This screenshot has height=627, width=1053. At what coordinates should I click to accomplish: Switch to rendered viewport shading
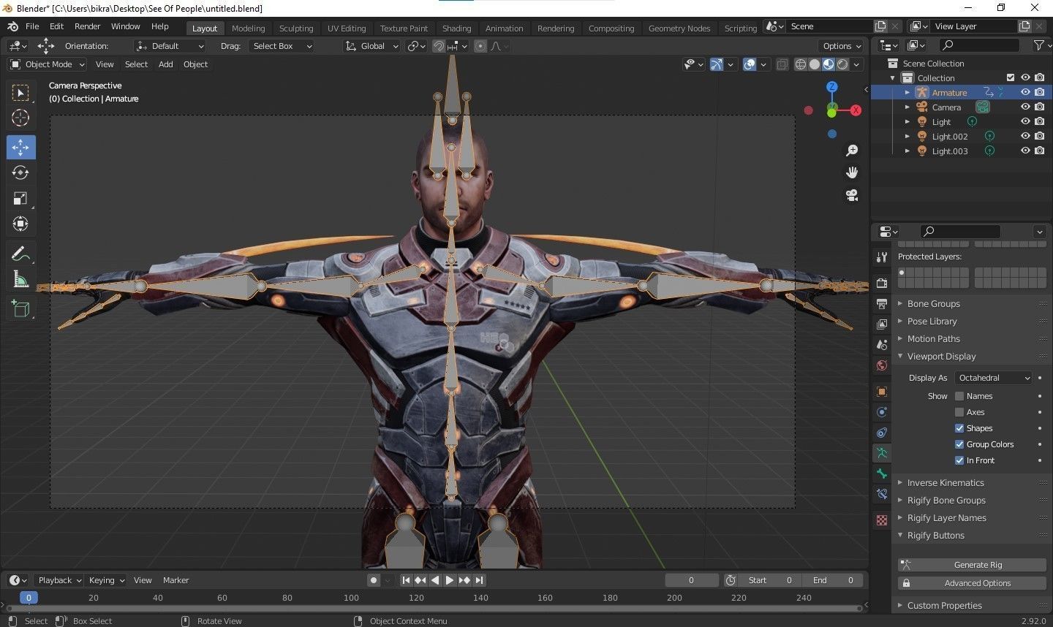click(842, 64)
